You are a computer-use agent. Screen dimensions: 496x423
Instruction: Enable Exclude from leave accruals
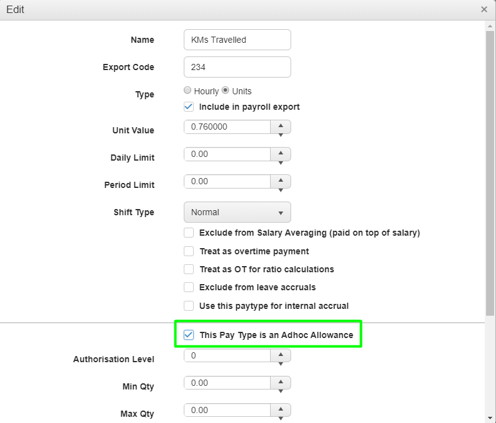(189, 287)
